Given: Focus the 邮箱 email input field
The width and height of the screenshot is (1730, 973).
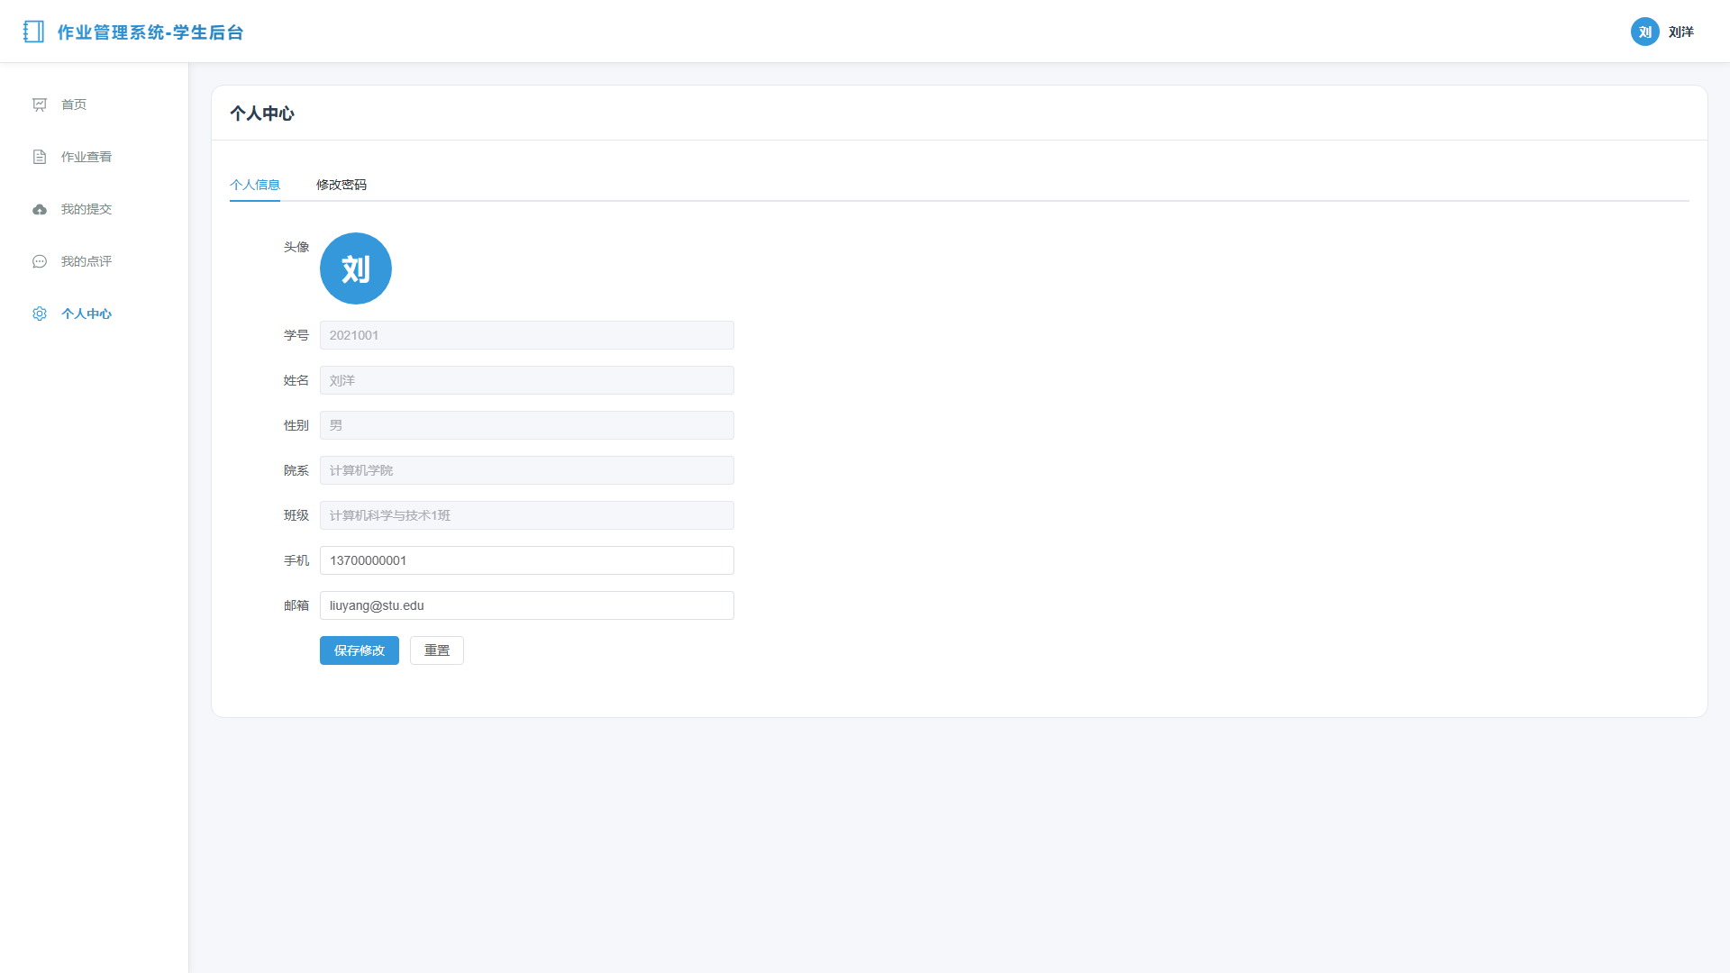Looking at the screenshot, I should [x=527, y=605].
